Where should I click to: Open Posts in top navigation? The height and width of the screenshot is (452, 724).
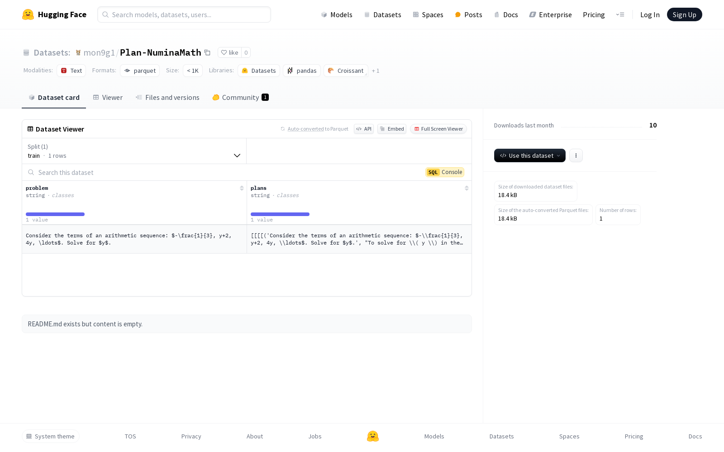[x=469, y=14]
